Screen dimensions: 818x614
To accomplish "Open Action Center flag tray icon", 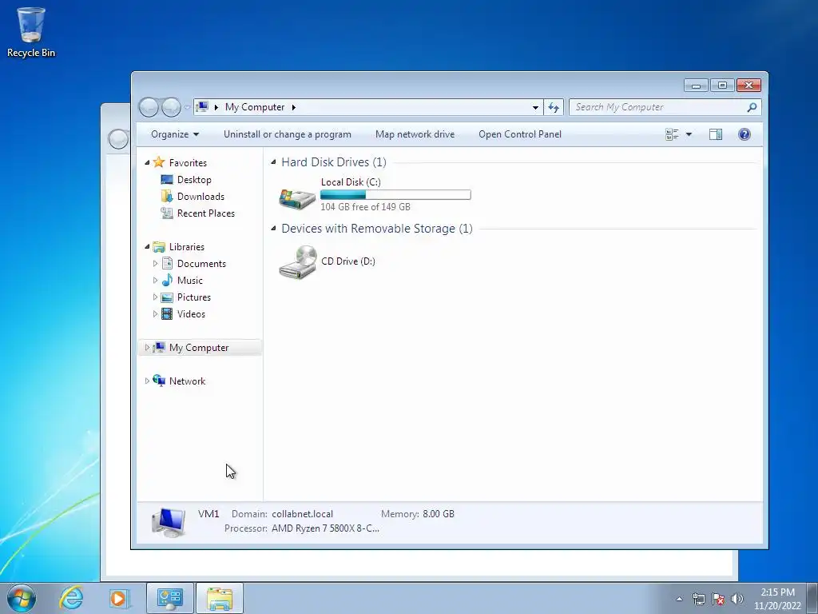I will pyautogui.click(x=718, y=599).
